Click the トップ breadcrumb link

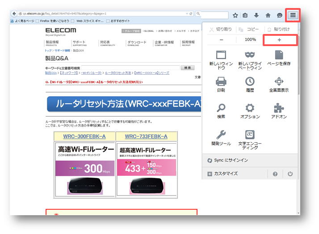[x=48, y=51]
